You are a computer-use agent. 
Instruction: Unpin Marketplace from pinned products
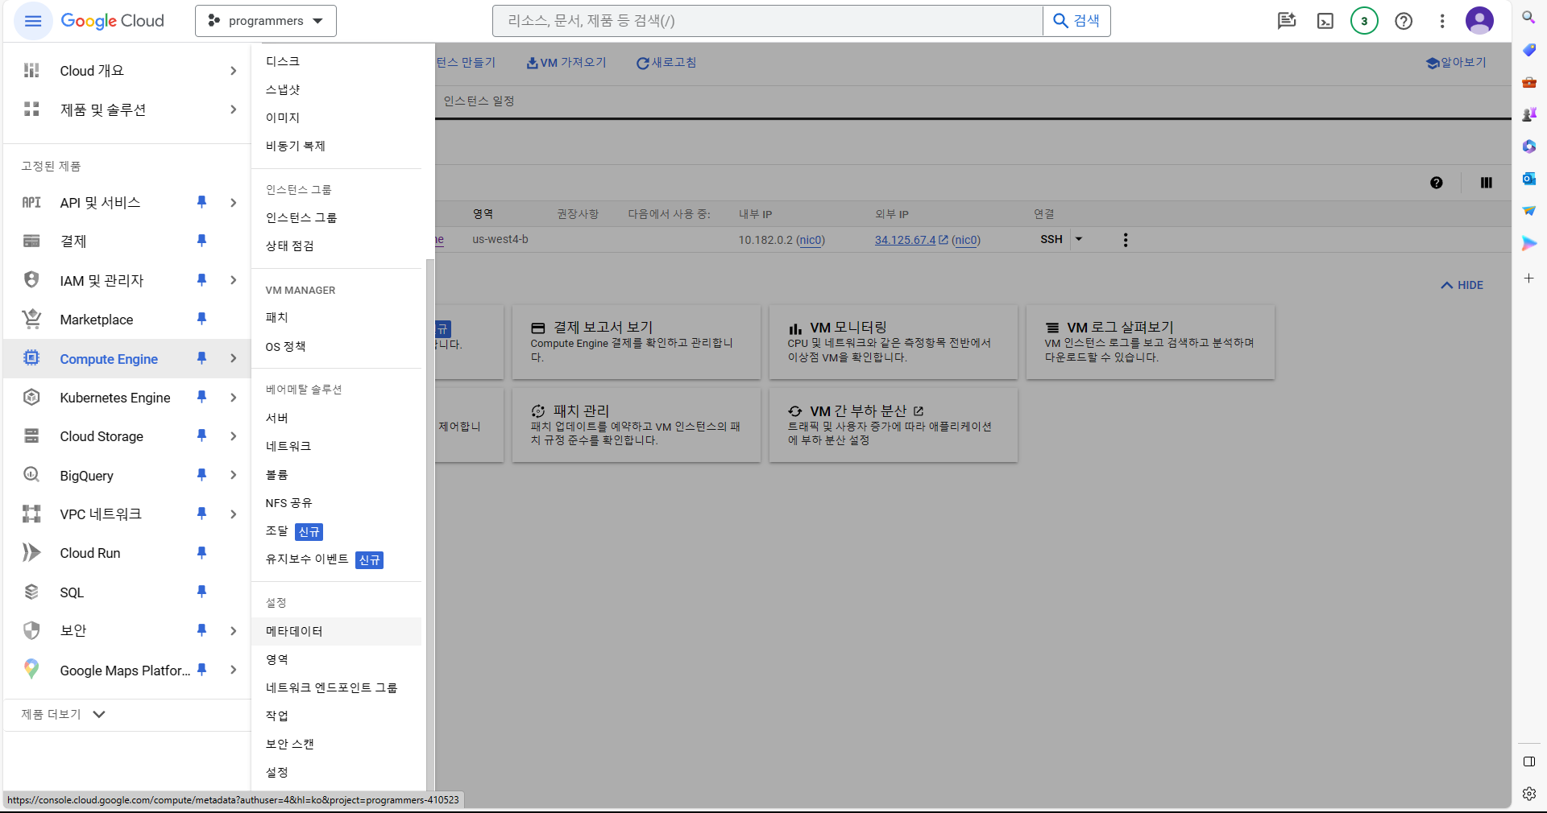pyautogui.click(x=201, y=319)
